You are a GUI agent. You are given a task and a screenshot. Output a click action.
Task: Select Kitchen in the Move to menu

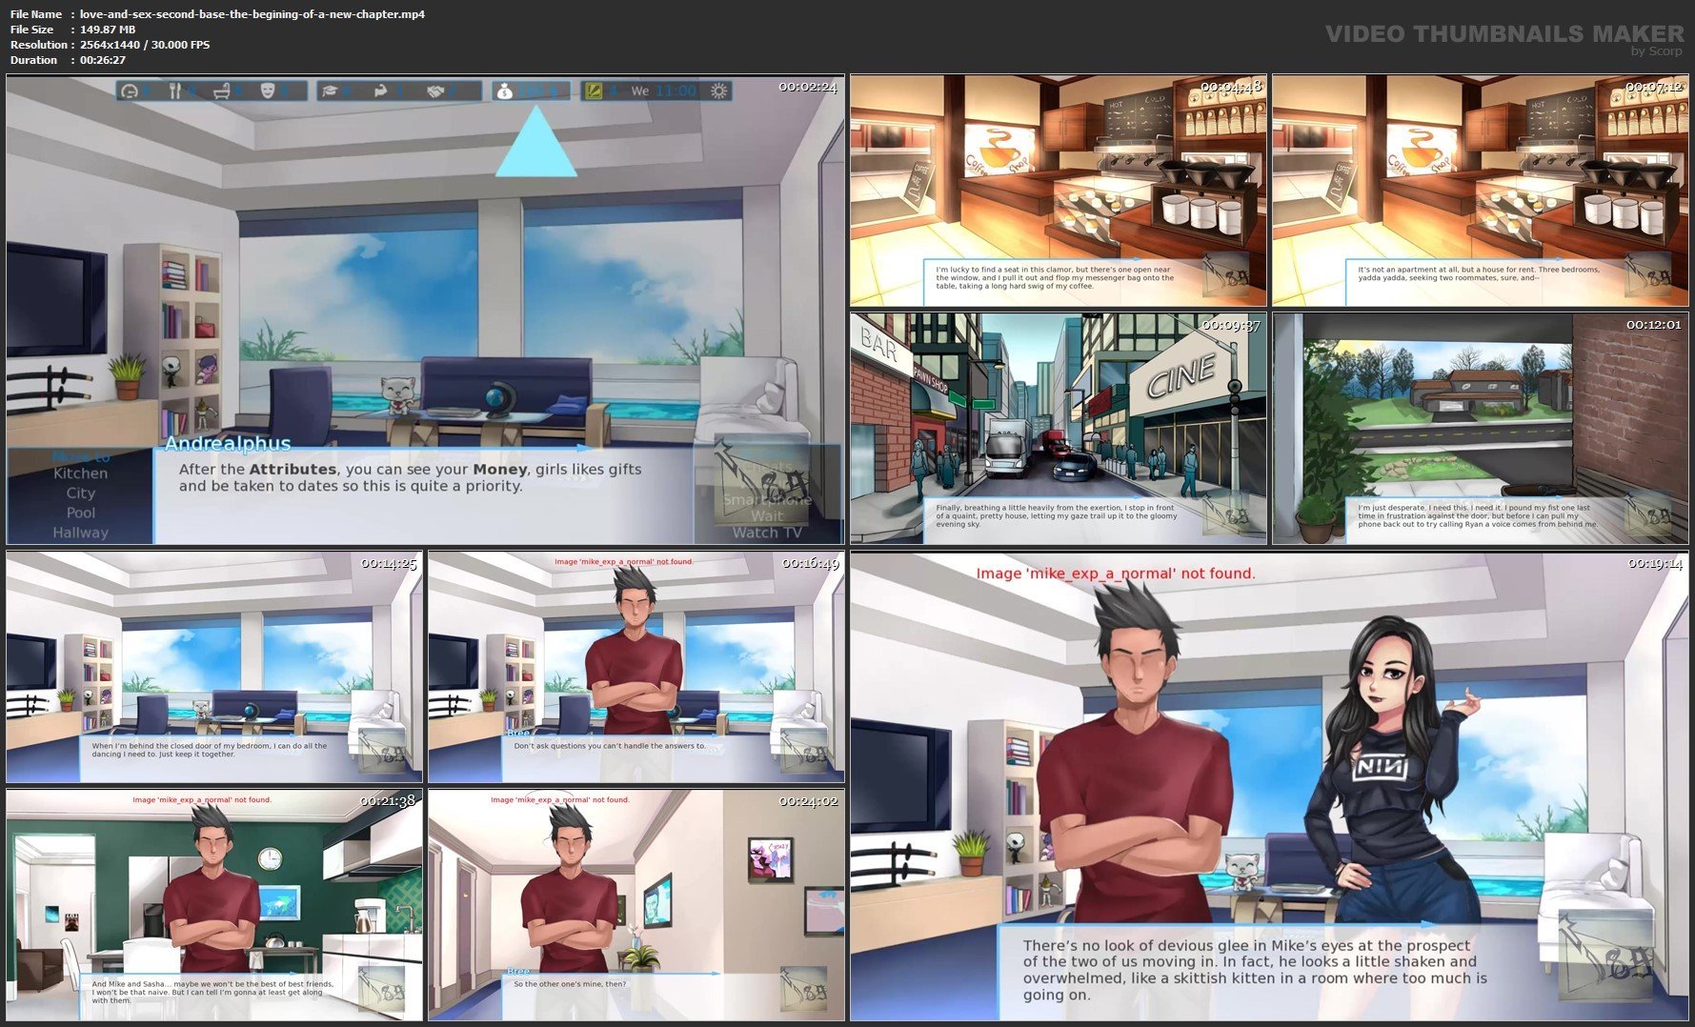(x=80, y=473)
